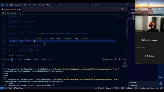Open the DEBUG CONSOLE tab
This screenshot has width=164, height=92.
pos(48,60)
